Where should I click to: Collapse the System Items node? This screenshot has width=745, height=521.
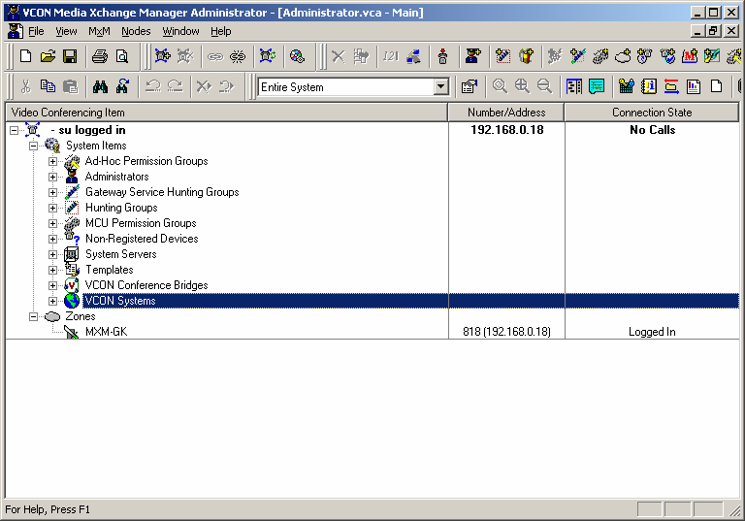pyautogui.click(x=33, y=146)
